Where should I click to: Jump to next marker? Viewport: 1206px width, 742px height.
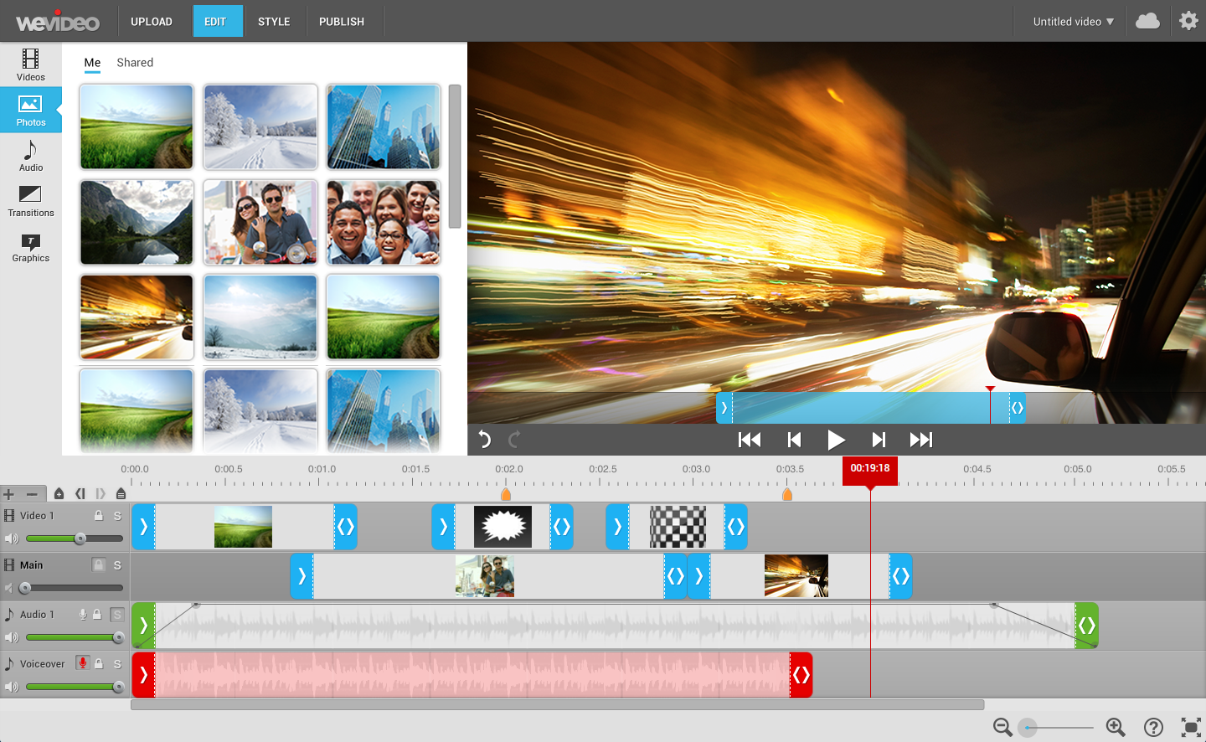[x=100, y=494]
